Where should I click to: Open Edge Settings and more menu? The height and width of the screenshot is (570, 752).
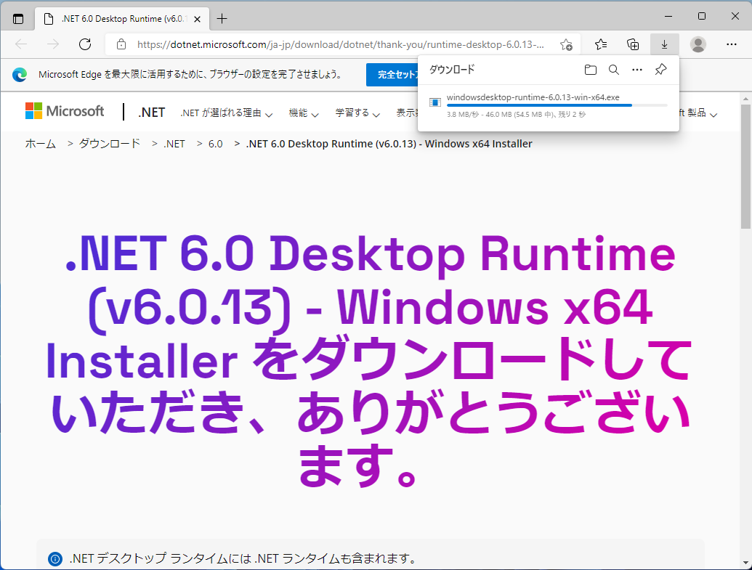732,44
